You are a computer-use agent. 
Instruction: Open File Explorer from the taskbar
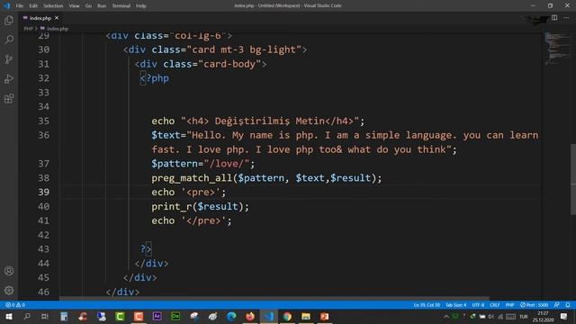coord(306,316)
